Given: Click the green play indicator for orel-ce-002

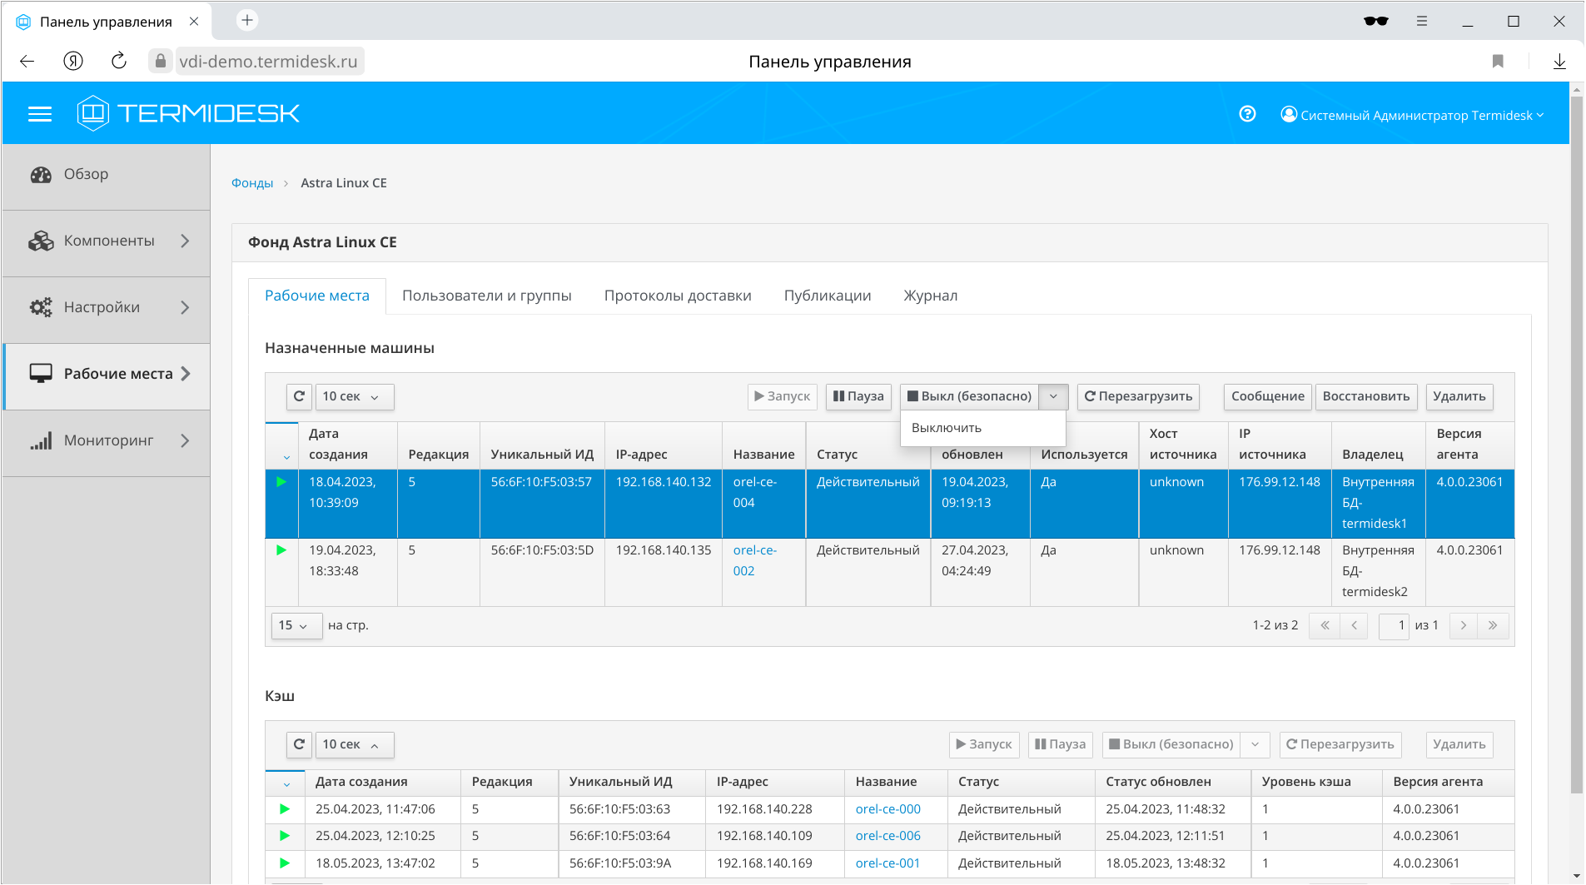Looking at the screenshot, I should click(282, 550).
